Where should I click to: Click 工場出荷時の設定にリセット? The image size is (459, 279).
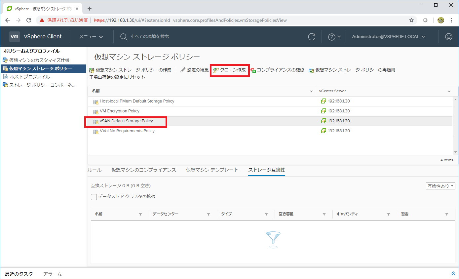click(117, 77)
